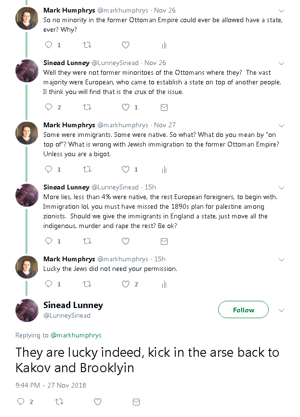Open options chevron next to Follow button

pyautogui.click(x=282, y=310)
